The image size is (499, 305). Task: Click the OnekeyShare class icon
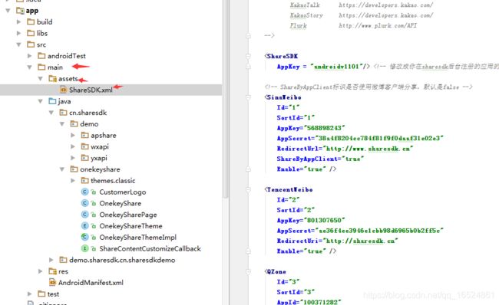84,203
